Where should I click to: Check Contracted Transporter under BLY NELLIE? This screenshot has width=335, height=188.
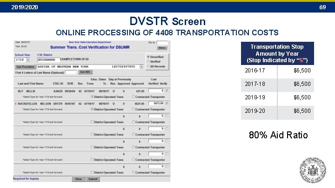134,97
